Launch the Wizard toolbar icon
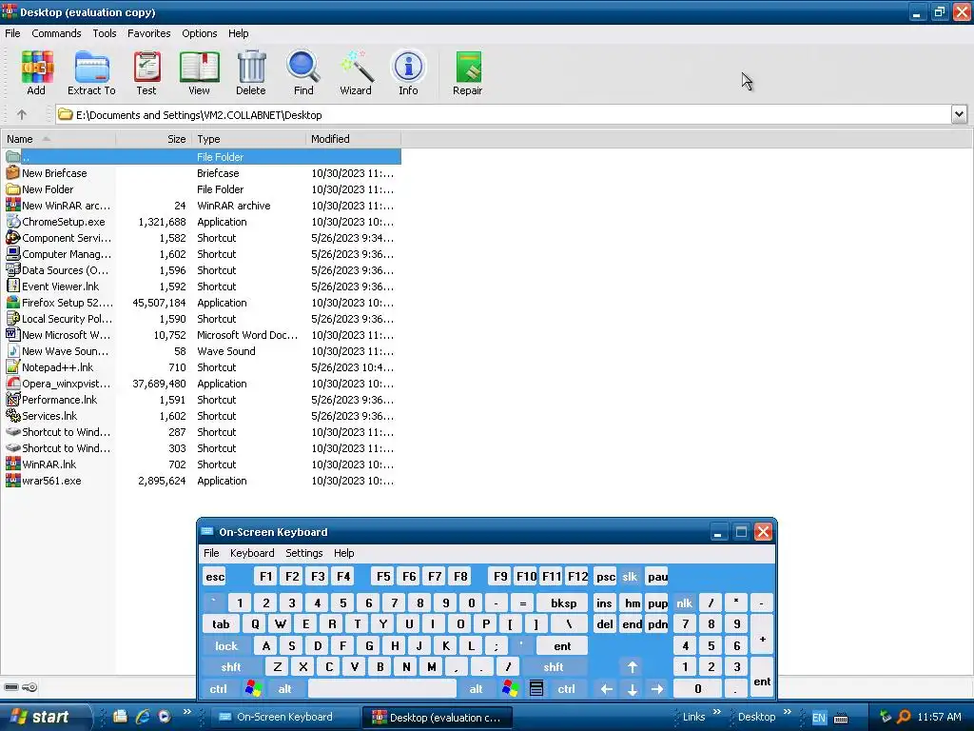This screenshot has width=974, height=731. (x=357, y=68)
